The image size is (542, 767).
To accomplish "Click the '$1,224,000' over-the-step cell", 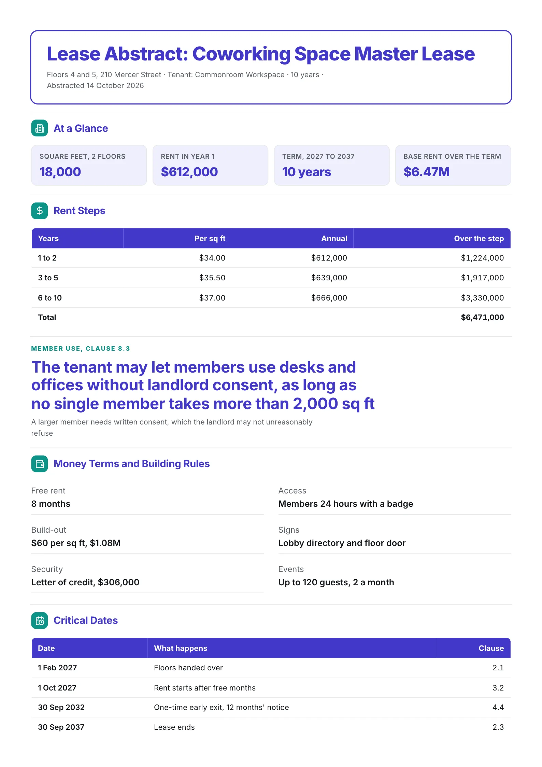I will pos(482,258).
